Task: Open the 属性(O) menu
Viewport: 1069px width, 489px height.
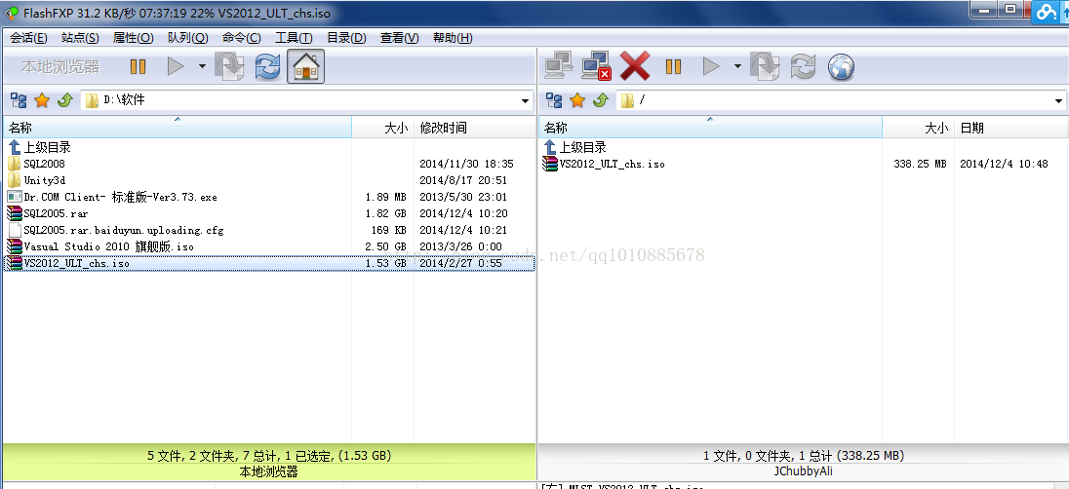Action: (133, 38)
